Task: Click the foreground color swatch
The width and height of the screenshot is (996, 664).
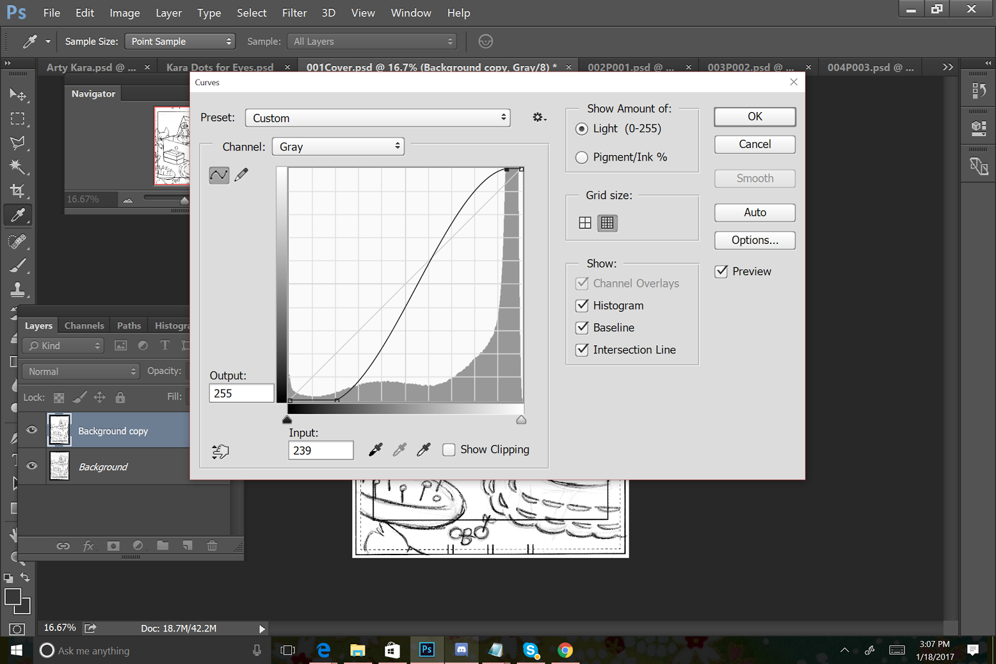Action: click(12, 596)
